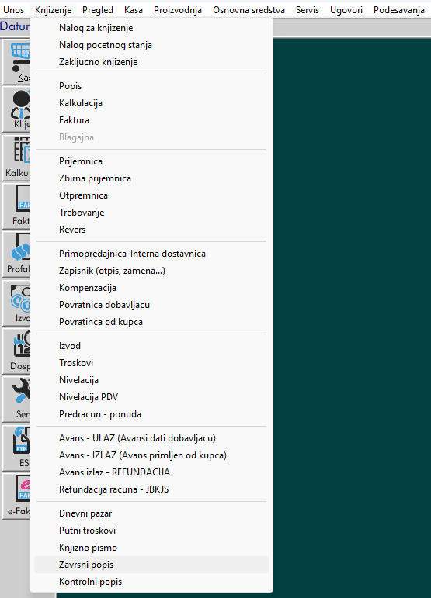Viewport: 431px width, 598px height.
Task: Open the Dospeca calendar sidebar icon
Action: pos(16,351)
